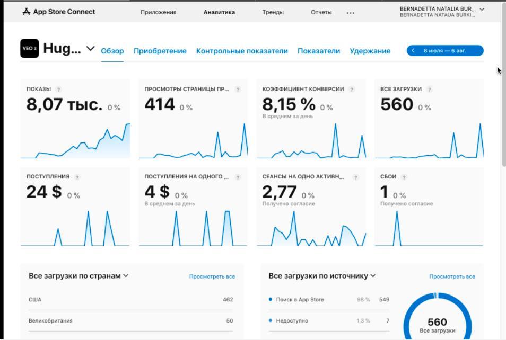Click the США row in country list
506x340 pixels.
click(130, 299)
